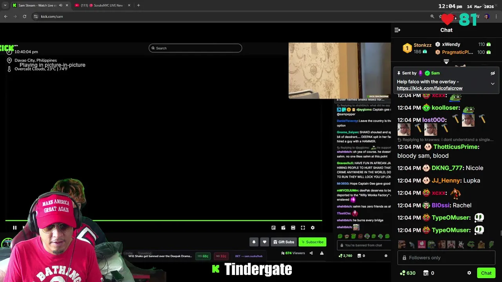Click the Gift Subs button
The height and width of the screenshot is (282, 502).
pyautogui.click(x=284, y=242)
